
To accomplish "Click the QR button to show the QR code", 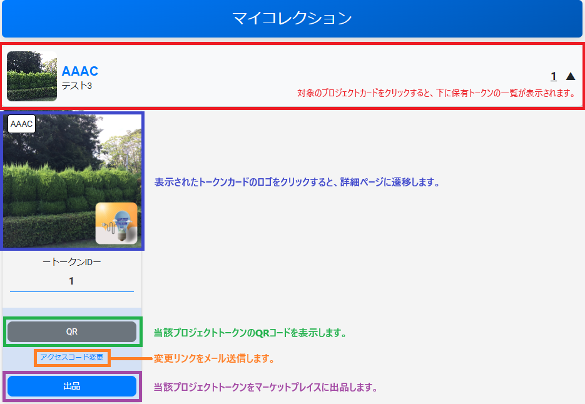I will coord(72,332).
